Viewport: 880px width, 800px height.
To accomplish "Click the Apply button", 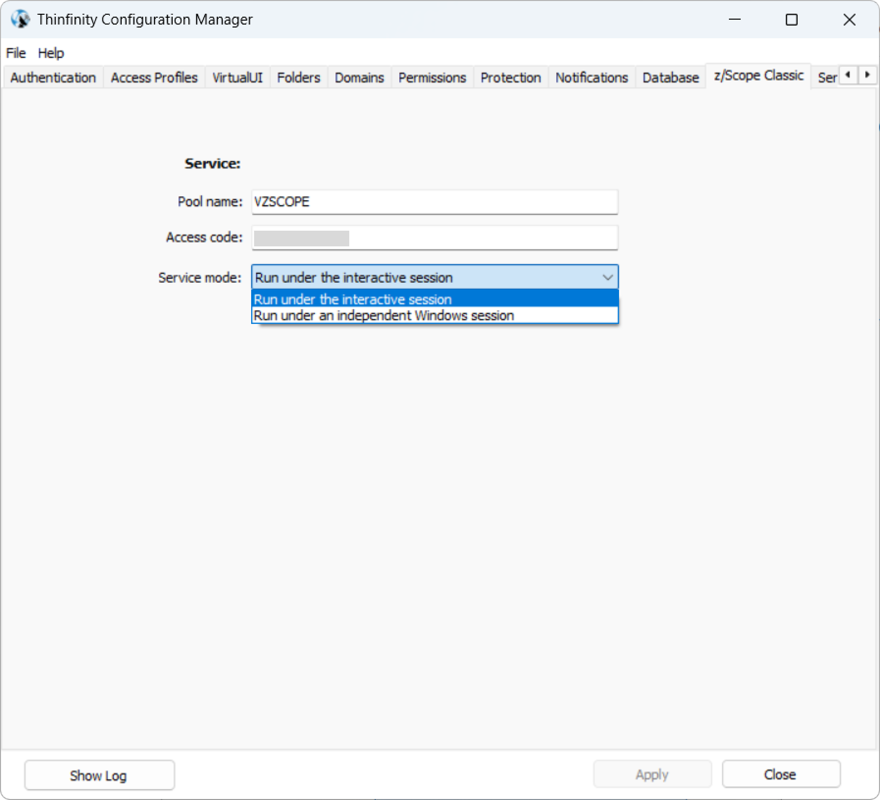I will click(652, 774).
